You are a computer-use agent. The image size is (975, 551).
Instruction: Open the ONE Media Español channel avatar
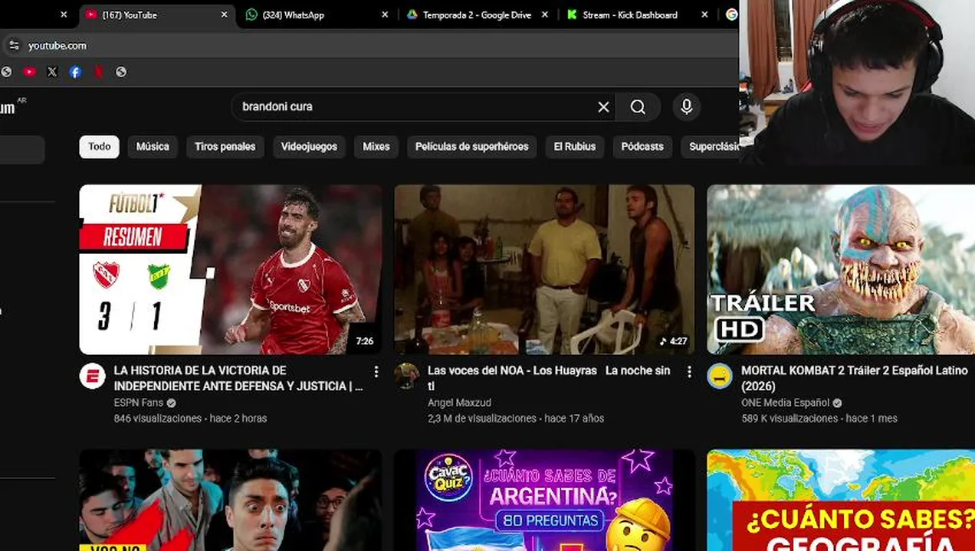720,376
